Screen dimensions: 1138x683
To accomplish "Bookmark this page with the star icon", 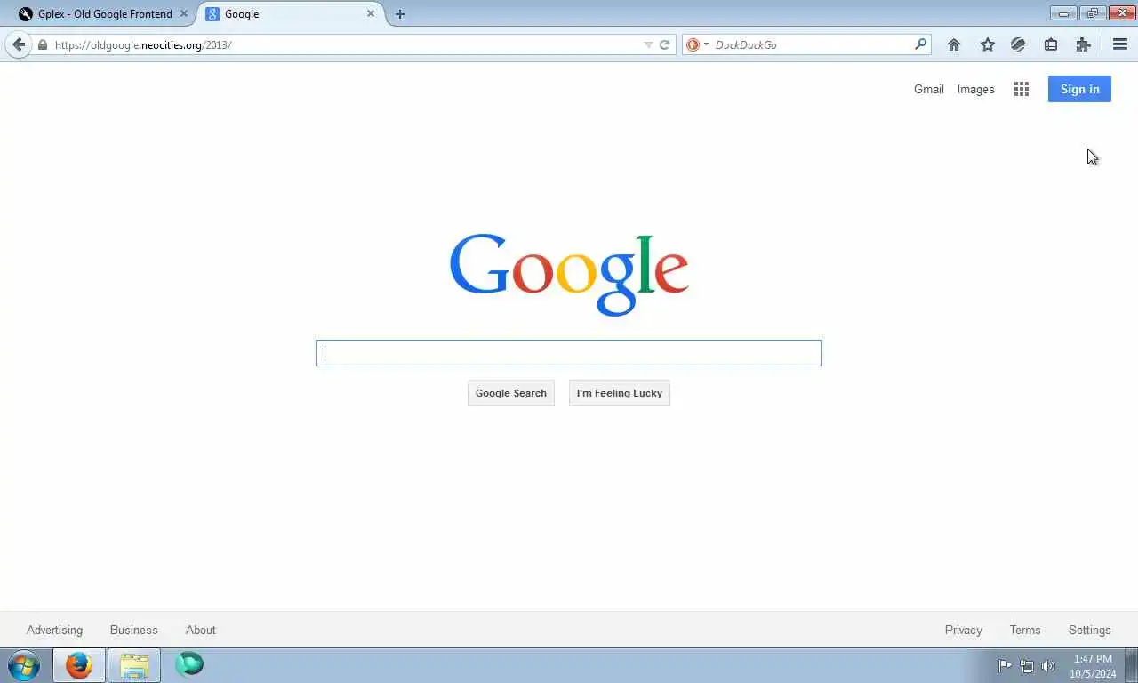I will coord(987,44).
